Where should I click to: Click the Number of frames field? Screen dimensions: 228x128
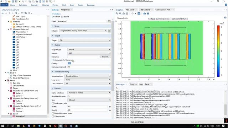(89, 96)
